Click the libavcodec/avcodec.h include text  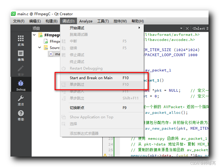(169, 40)
